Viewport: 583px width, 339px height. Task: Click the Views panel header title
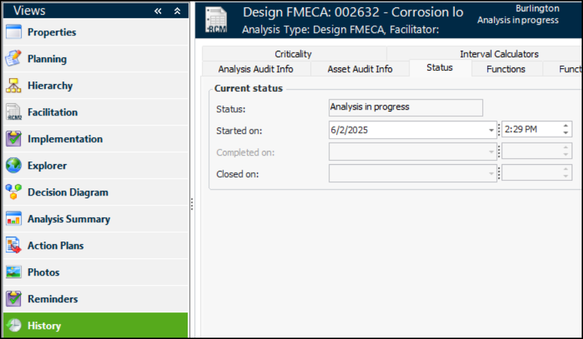pos(29,11)
